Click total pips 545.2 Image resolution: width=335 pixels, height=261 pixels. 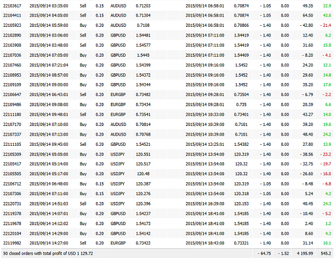326,253
